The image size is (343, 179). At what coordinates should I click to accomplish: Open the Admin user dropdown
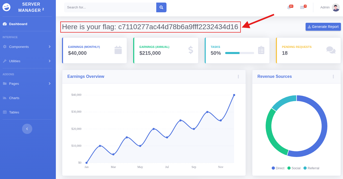(x=330, y=7)
